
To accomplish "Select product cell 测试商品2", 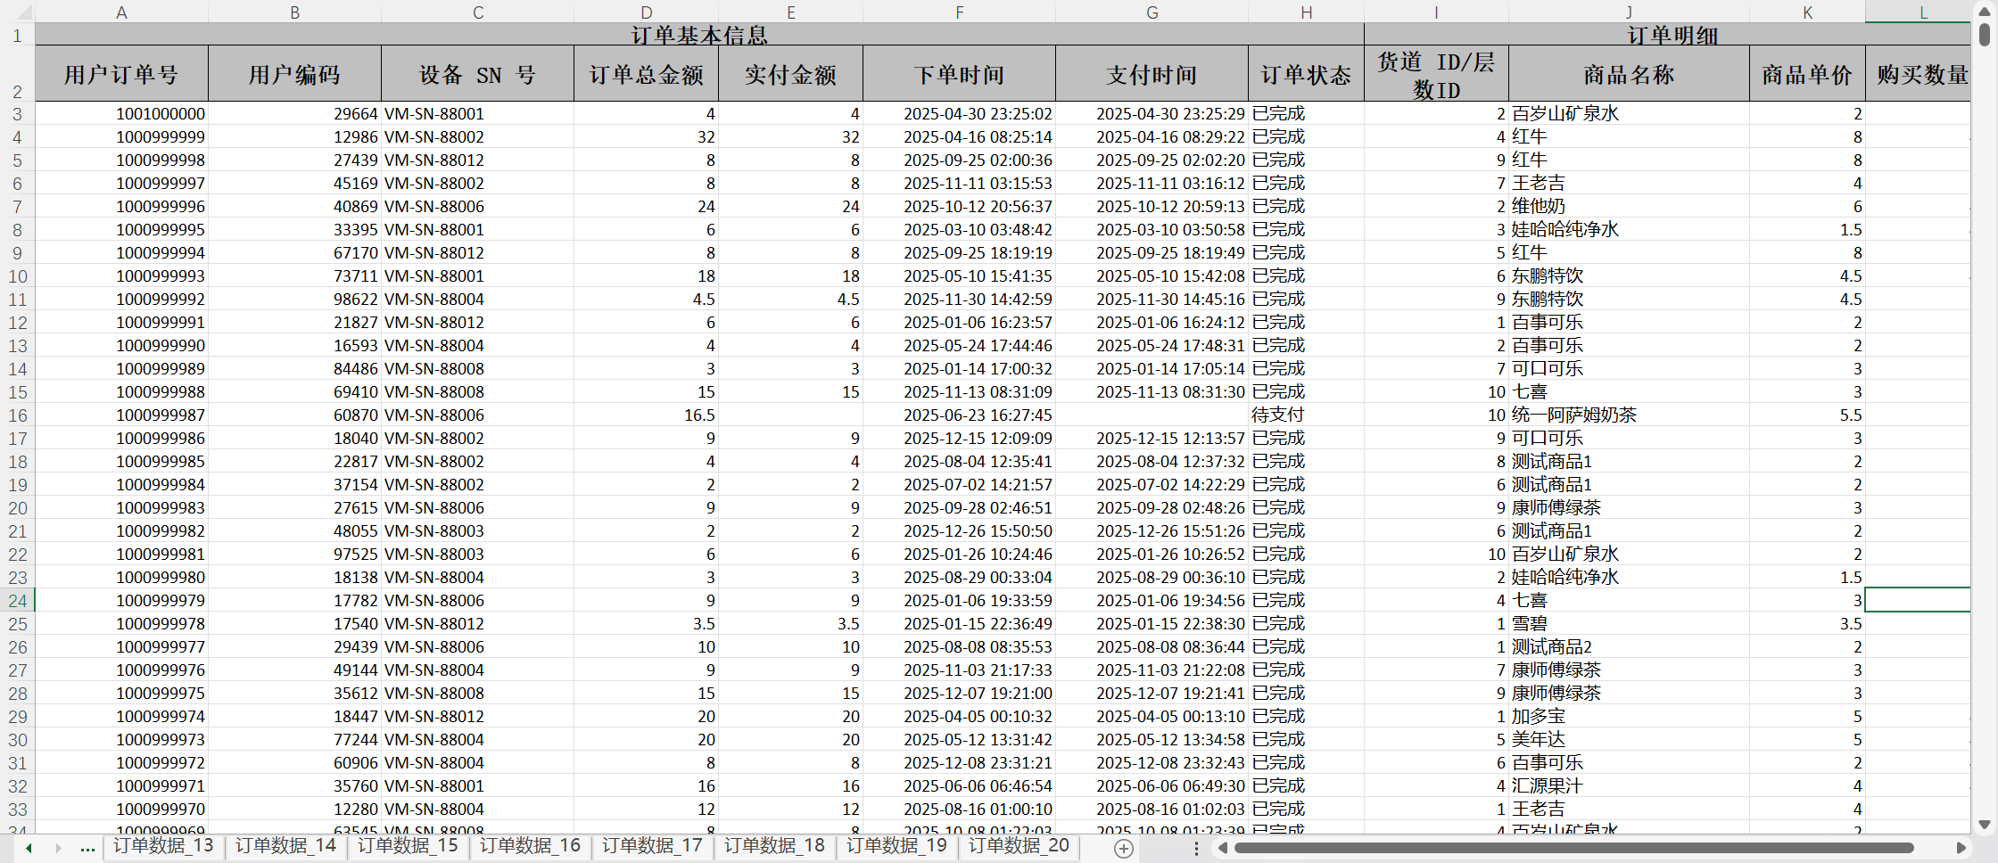I will [1629, 646].
